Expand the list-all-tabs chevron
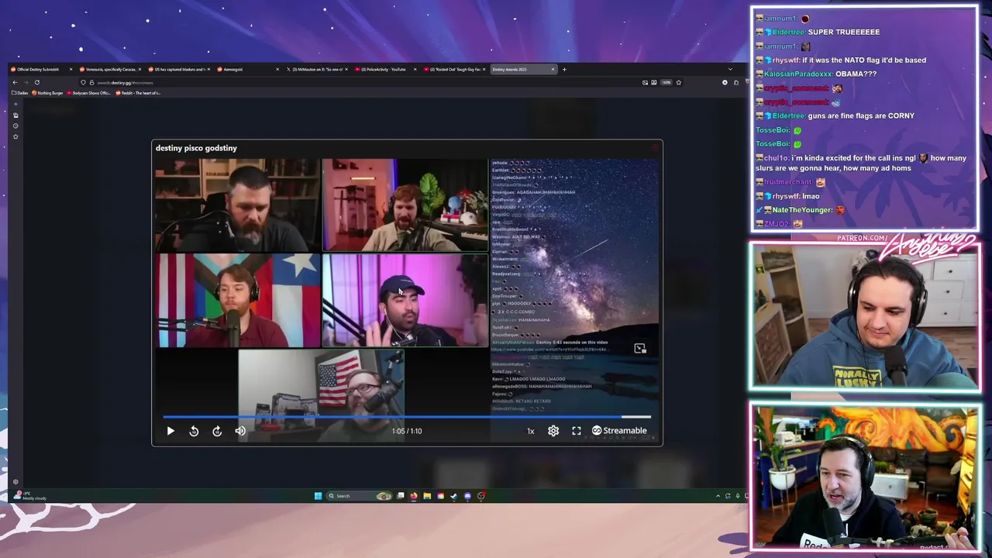Image resolution: width=992 pixels, height=558 pixels. pos(730,69)
